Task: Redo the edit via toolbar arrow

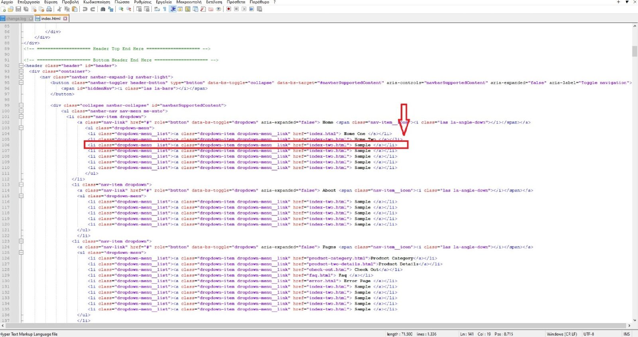Action: (x=93, y=9)
